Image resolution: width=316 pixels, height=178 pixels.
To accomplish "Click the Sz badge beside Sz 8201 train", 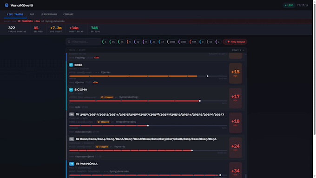I will (72, 139).
